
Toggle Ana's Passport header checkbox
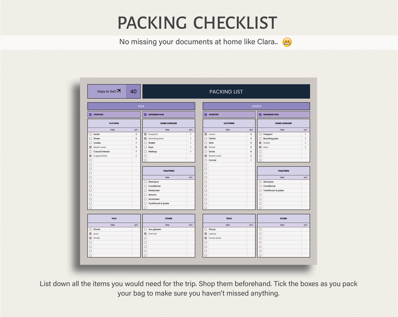(90, 115)
